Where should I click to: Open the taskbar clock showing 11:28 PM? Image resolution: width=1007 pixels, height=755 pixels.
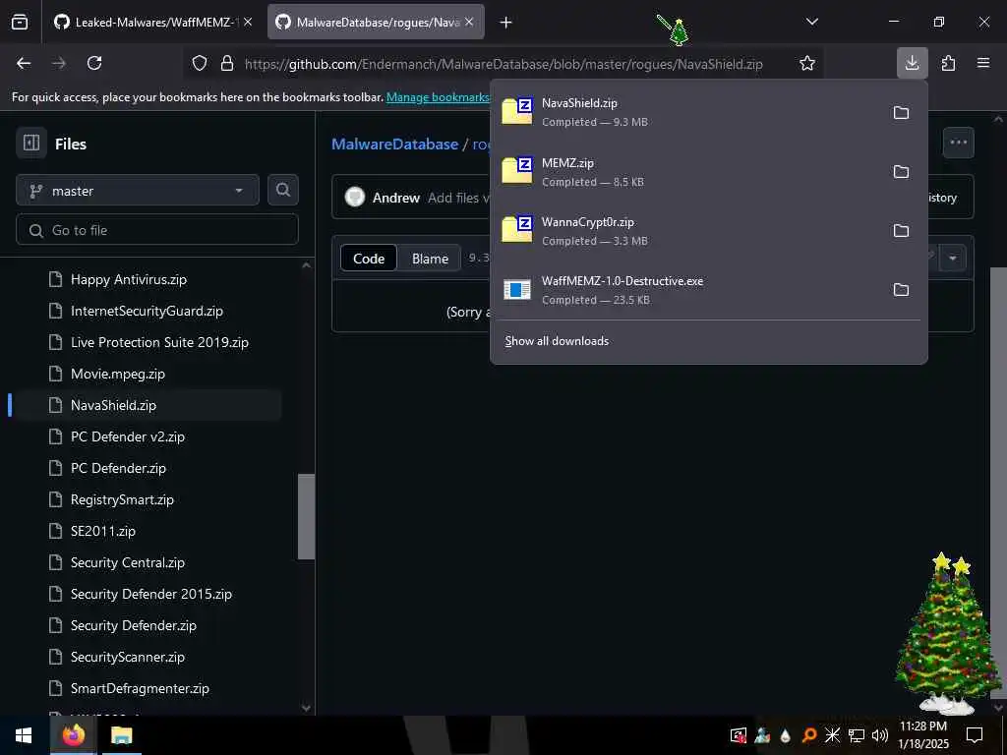(x=922, y=735)
